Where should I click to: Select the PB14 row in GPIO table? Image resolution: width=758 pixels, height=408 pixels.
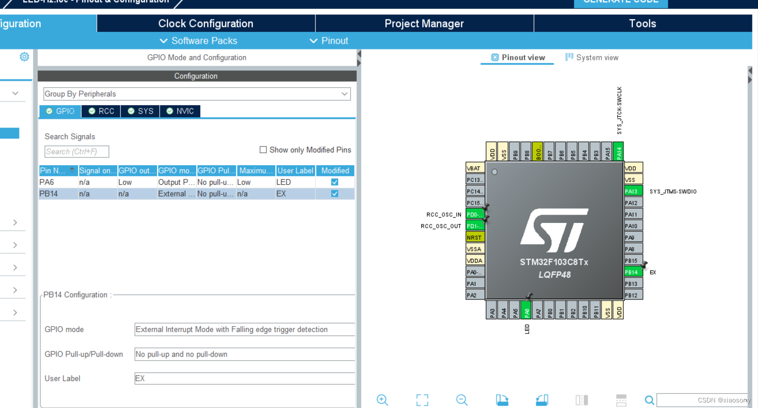click(197, 194)
